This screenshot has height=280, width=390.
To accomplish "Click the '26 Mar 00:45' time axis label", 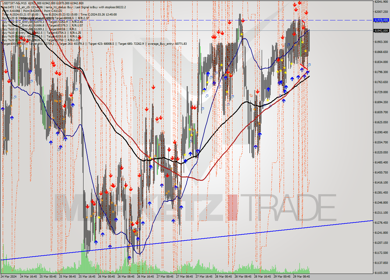I will 107,277.
